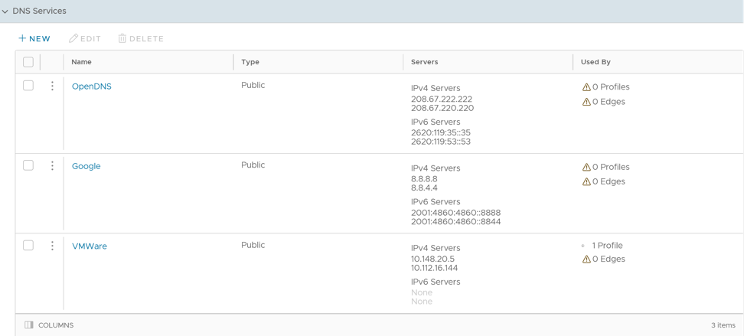Tick the OpenDNS row checkbox

pos(28,86)
